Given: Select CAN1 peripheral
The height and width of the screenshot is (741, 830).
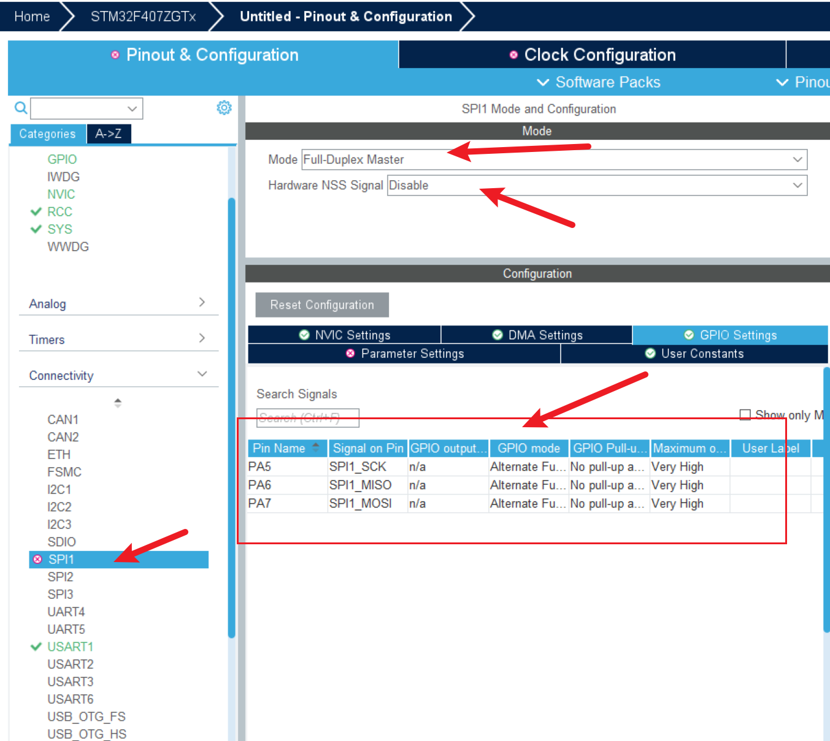Looking at the screenshot, I should coord(63,419).
